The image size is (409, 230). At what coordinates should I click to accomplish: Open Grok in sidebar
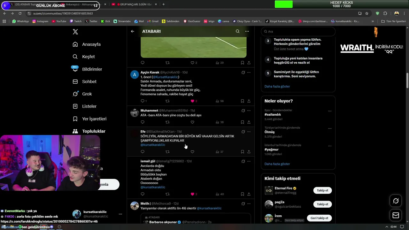(82, 94)
